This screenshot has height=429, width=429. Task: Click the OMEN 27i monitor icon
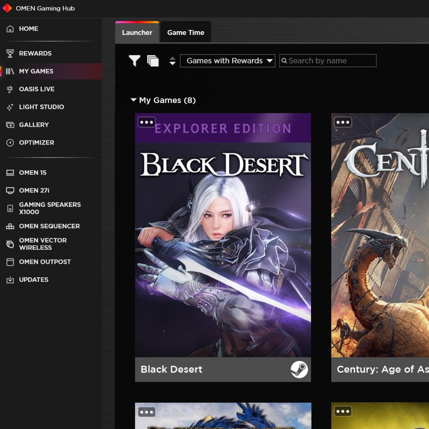pos(10,190)
